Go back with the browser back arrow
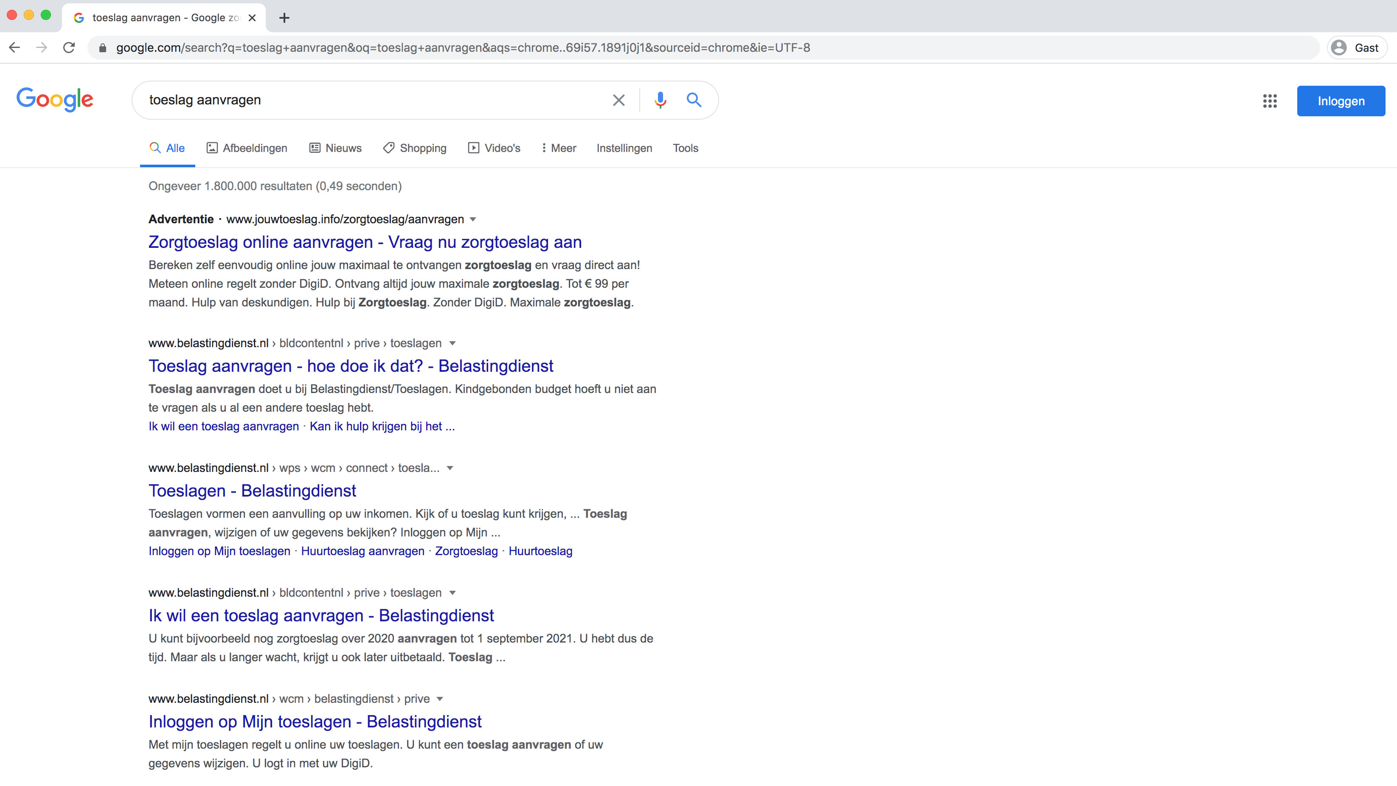The width and height of the screenshot is (1397, 786). [14, 48]
